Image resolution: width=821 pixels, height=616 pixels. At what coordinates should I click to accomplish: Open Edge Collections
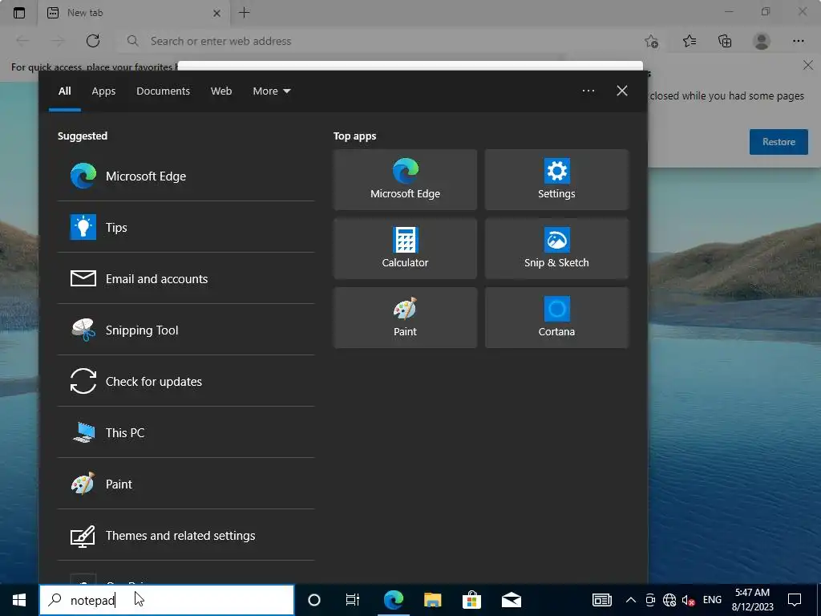(725, 41)
